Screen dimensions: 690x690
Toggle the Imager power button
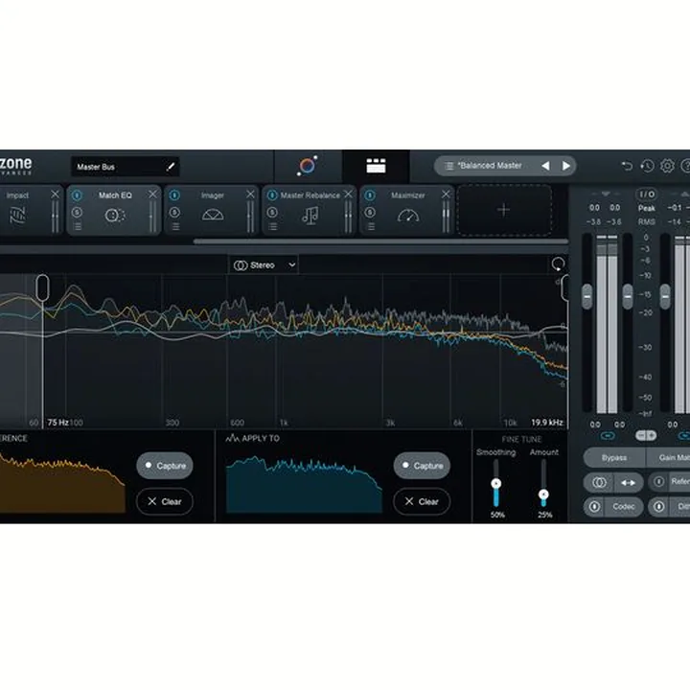174,195
